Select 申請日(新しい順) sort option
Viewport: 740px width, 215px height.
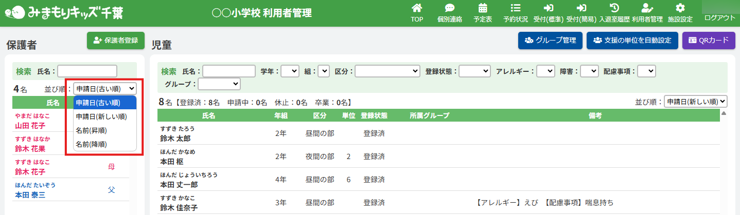click(101, 116)
